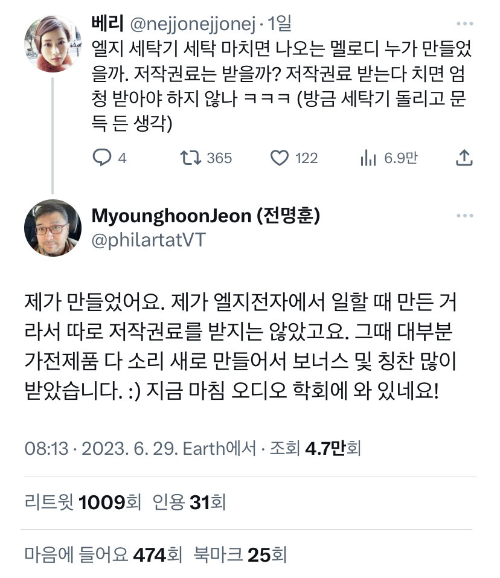Click the reply speech-bubble icon on 베리's tweet
This screenshot has height=578, width=500.
(x=101, y=158)
